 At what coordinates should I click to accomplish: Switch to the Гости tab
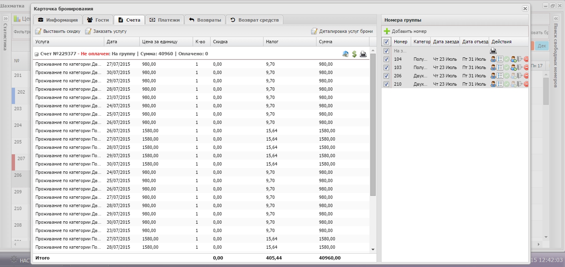click(x=98, y=20)
